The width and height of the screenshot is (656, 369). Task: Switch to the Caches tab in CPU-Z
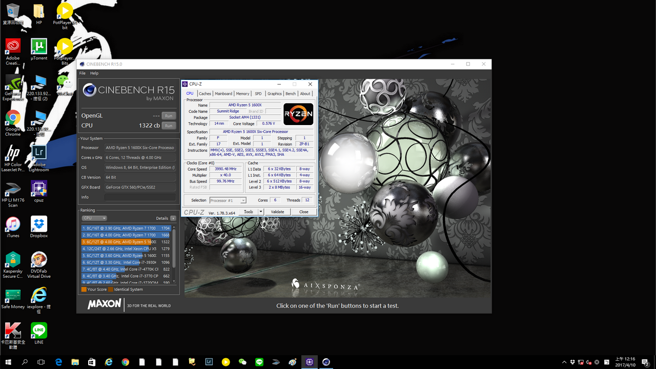click(205, 94)
